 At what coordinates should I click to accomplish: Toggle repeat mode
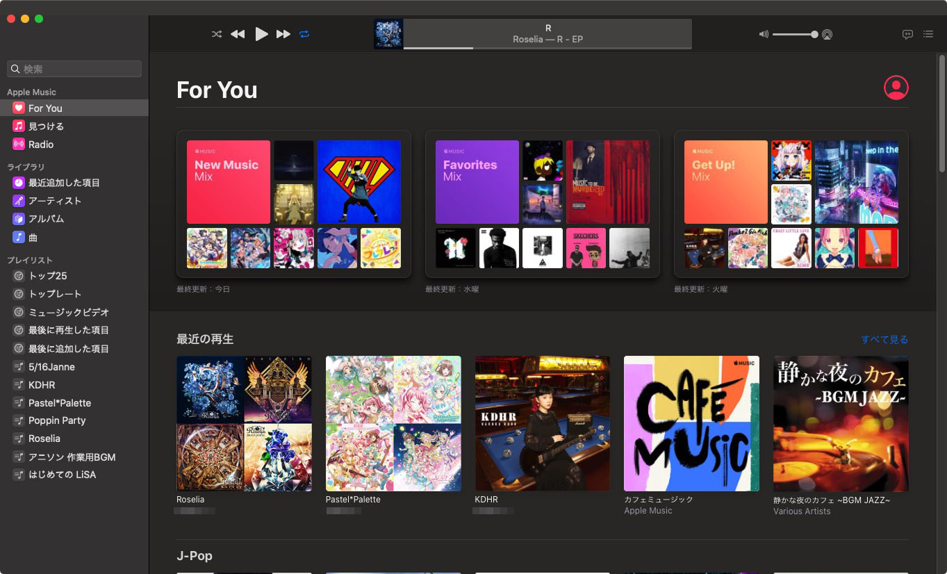click(304, 34)
